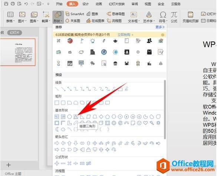217x176 pixels.
Task: Click the Print icon in quick toolbar
Action: [13, 4]
